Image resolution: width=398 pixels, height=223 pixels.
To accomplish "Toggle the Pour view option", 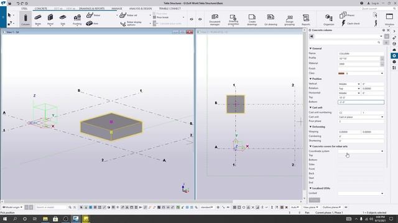I will [x=160, y=14].
